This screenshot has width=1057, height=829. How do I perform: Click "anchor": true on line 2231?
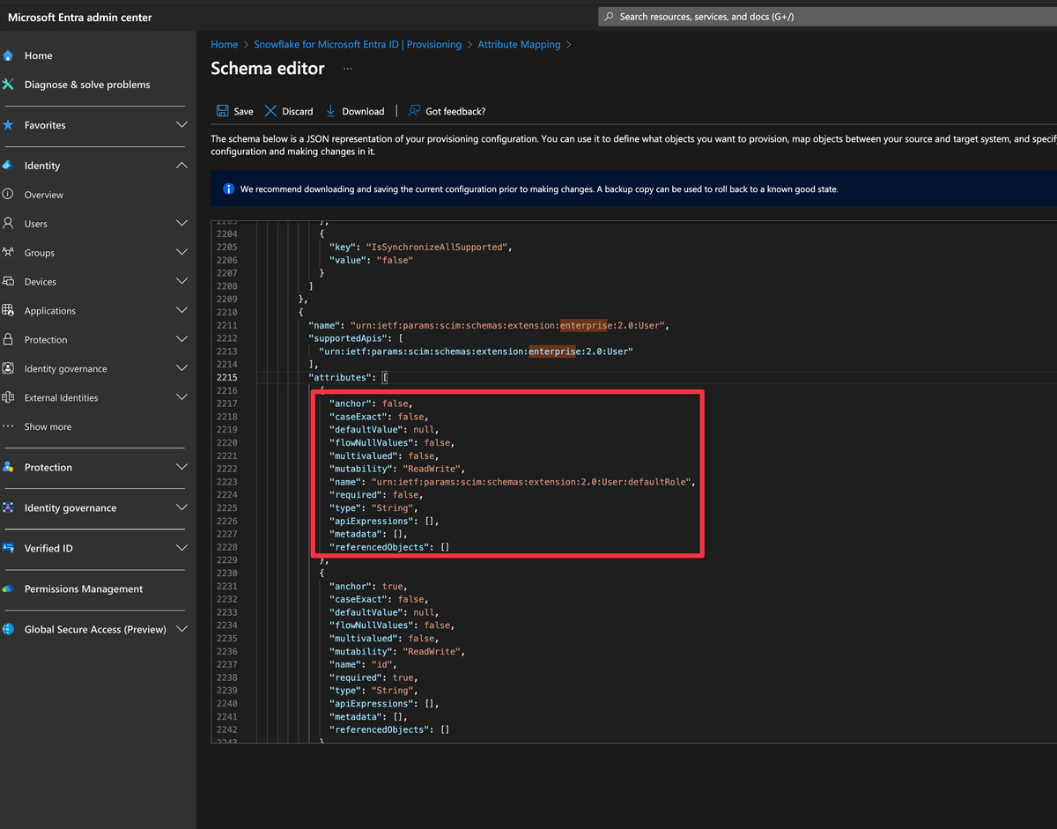point(367,587)
